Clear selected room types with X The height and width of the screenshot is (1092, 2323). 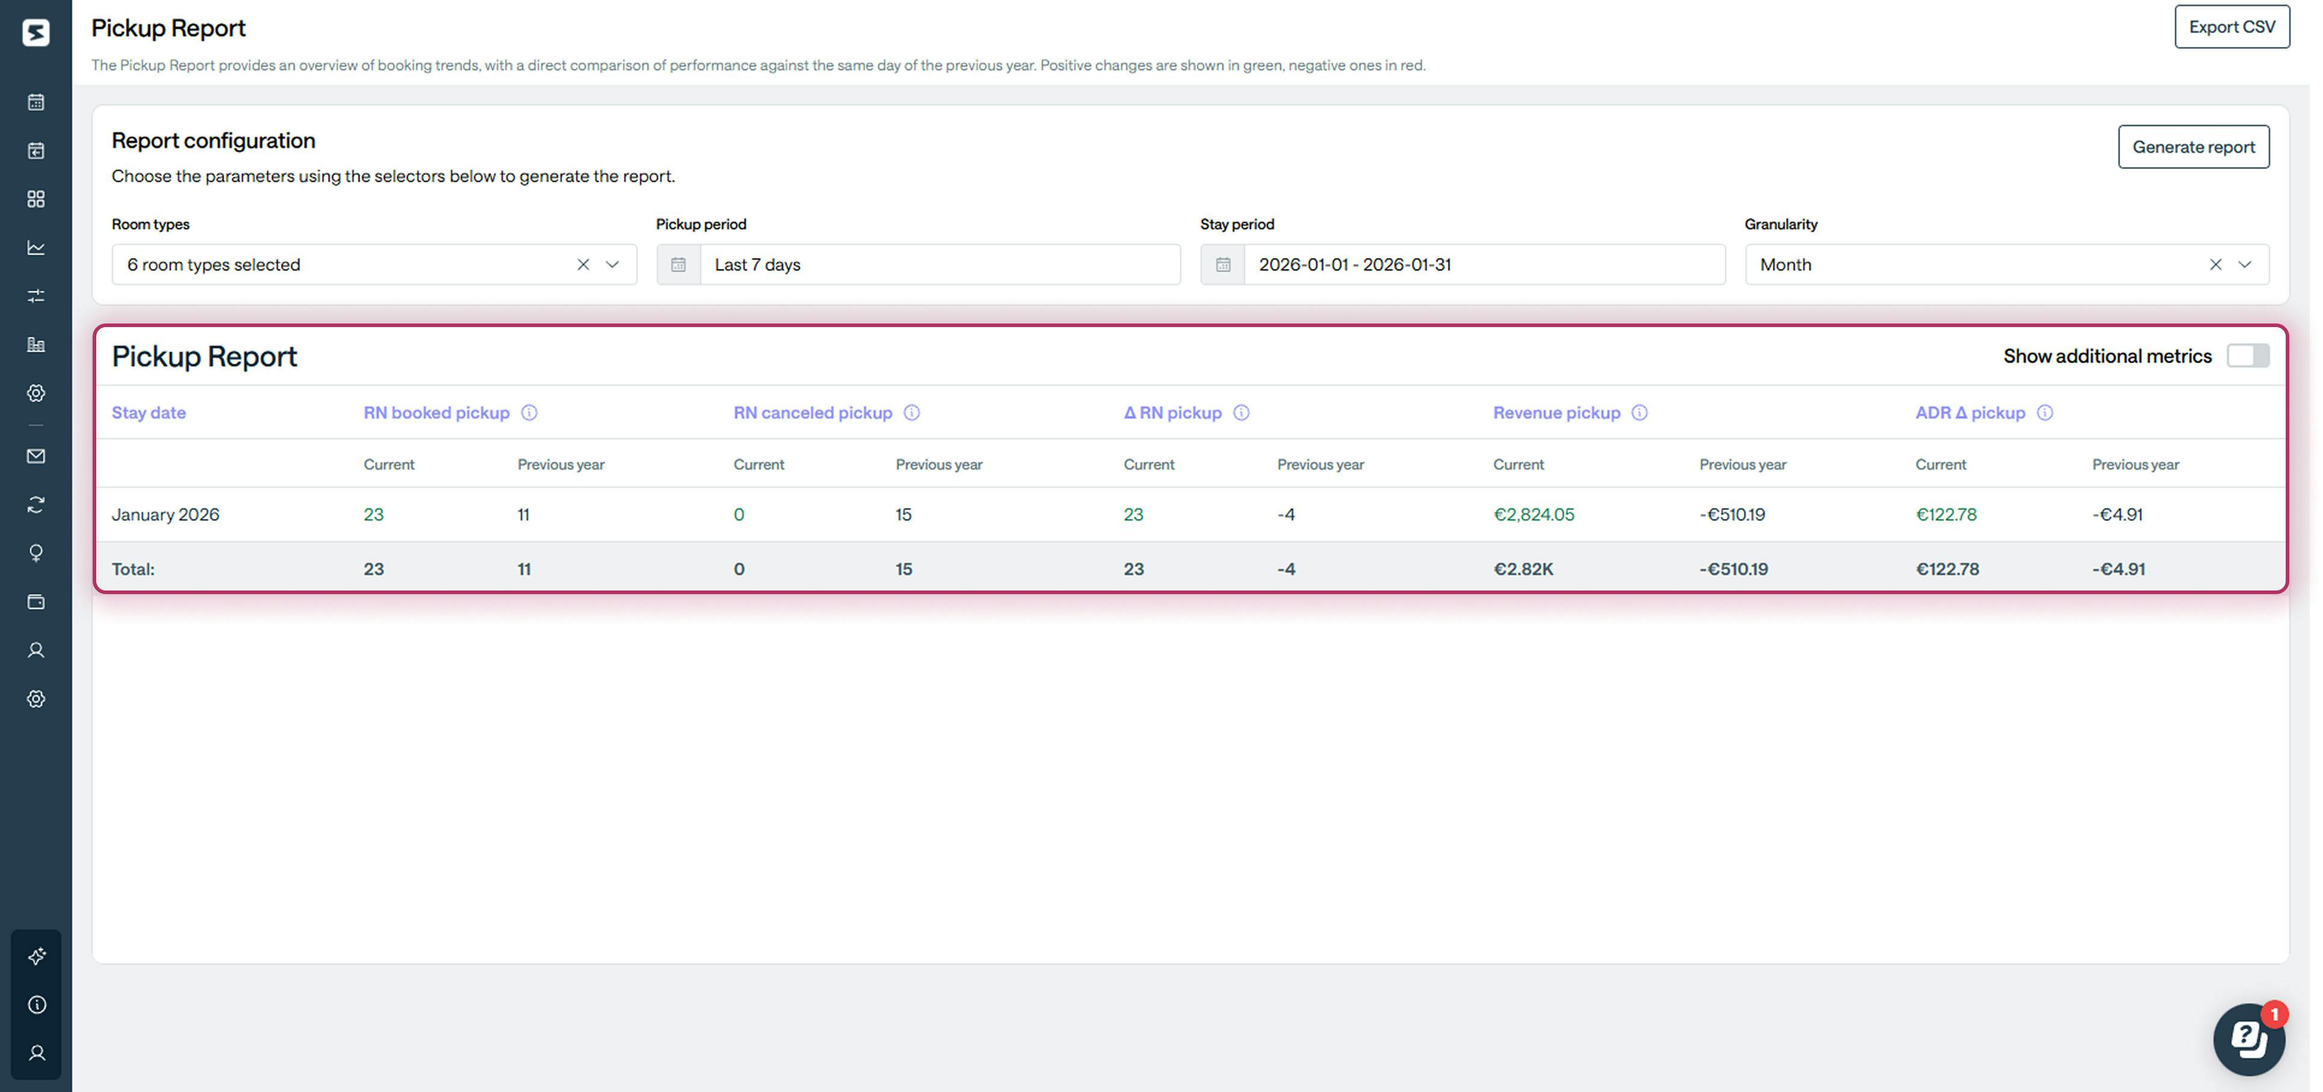(x=583, y=265)
